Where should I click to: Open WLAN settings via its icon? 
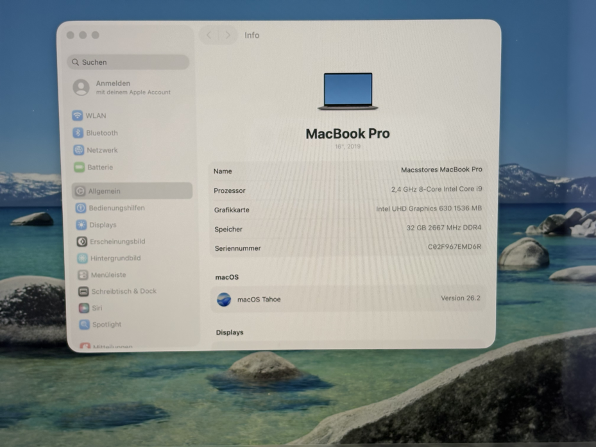point(77,115)
